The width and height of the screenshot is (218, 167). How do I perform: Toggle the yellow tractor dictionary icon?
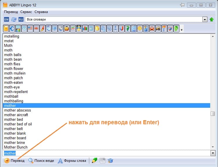[x=158, y=29]
